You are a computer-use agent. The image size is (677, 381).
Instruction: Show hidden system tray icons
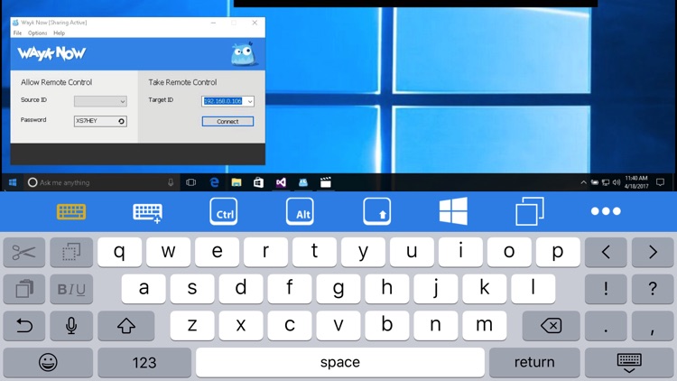tap(583, 182)
